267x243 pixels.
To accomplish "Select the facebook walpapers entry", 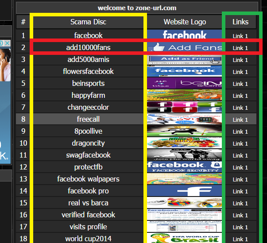I will (88, 179).
